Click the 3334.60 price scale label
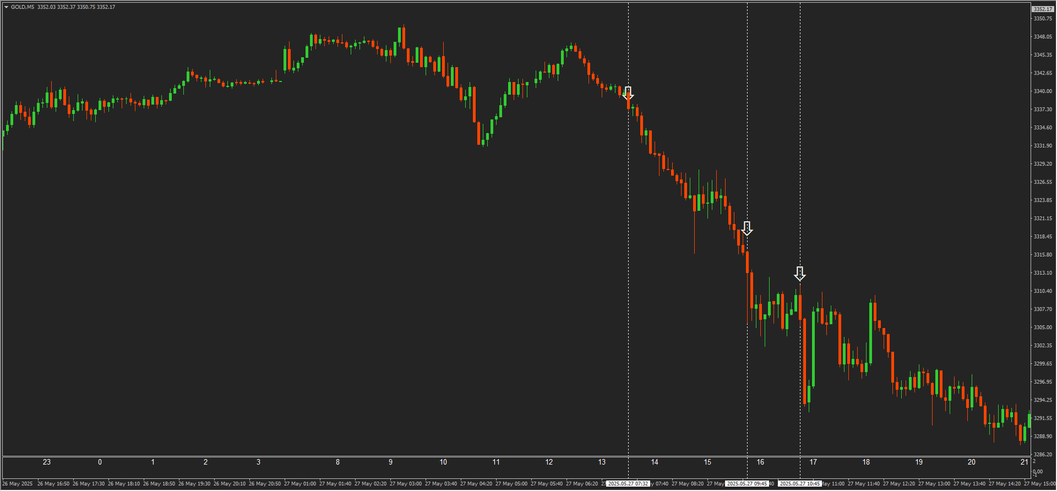The width and height of the screenshot is (1057, 491). [1043, 128]
